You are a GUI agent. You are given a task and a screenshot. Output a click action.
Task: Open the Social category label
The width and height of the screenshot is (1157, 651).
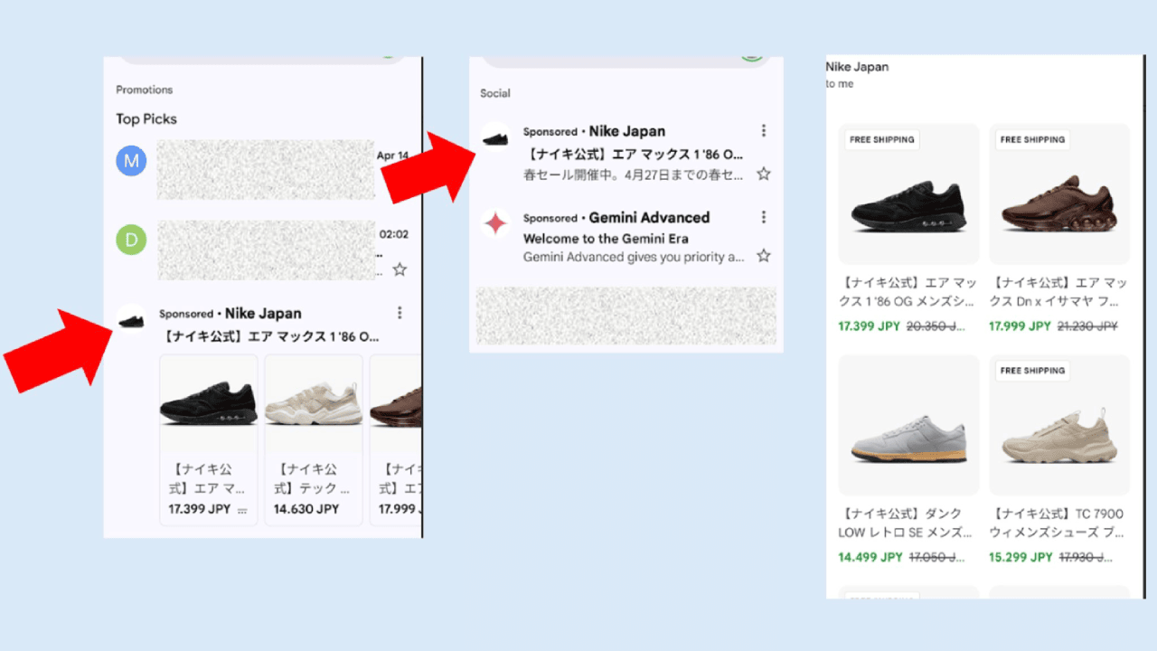(495, 93)
